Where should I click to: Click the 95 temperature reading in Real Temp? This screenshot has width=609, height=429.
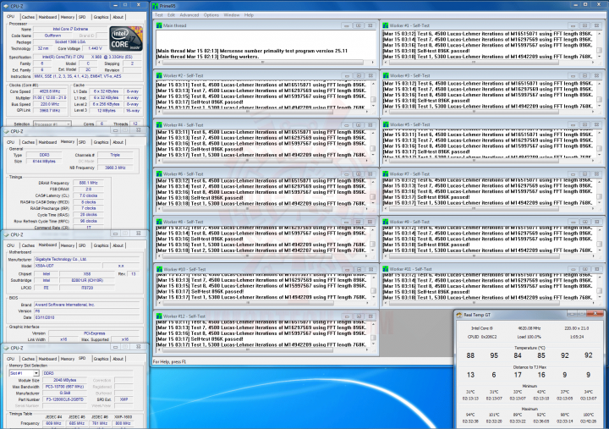pos(494,355)
